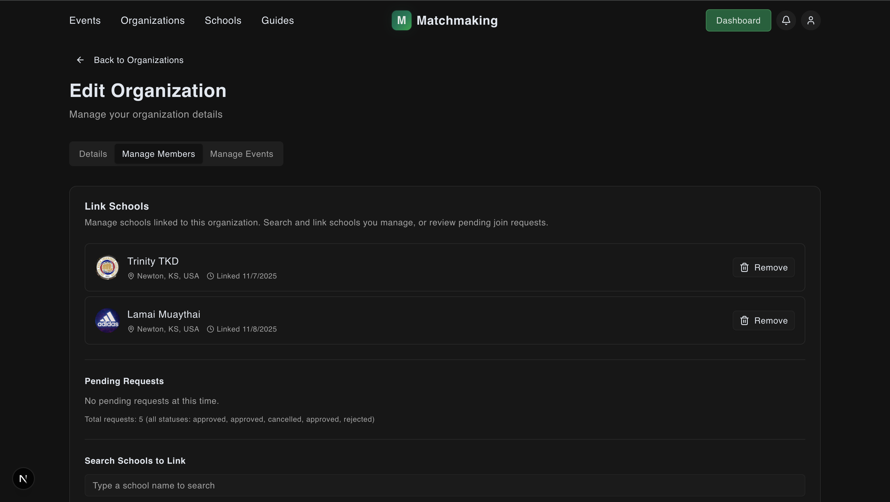Click Newton, KS, USA under Trinity TKD

[168, 276]
